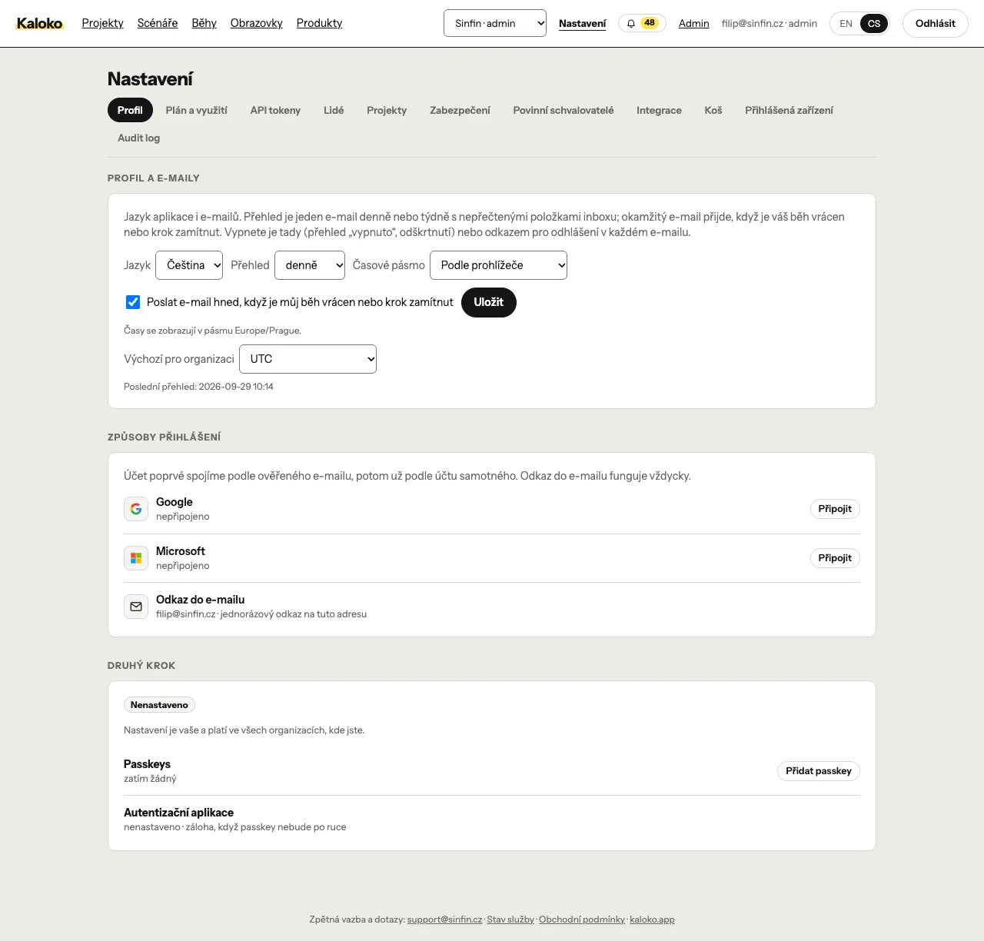Click the support@sinfin.cz footer link
Screen dimensions: 984x941
click(445, 919)
